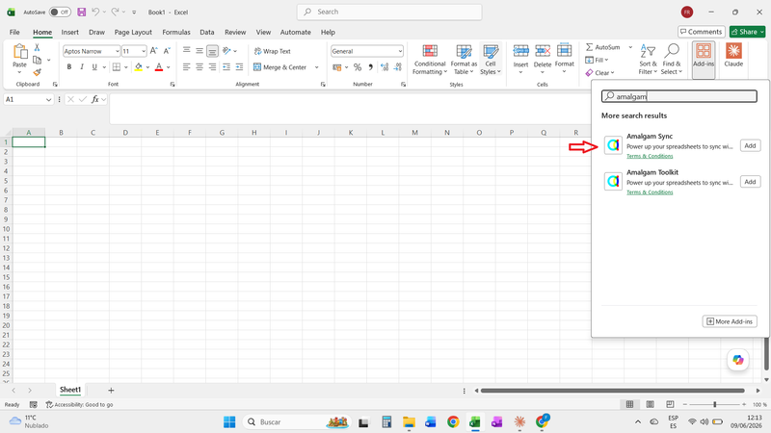771x433 pixels.
Task: Click the Save icon in title bar
Action: click(x=82, y=12)
